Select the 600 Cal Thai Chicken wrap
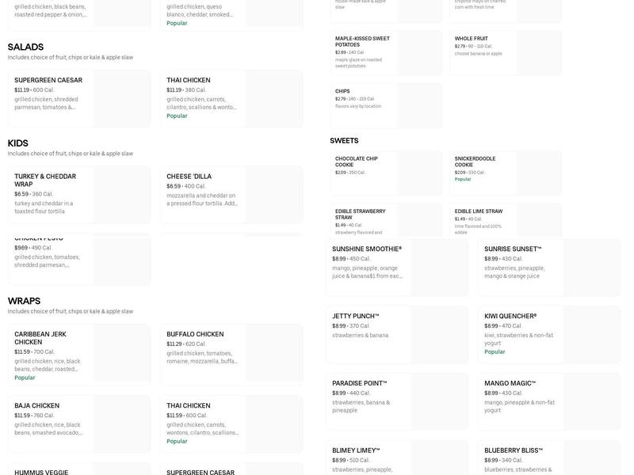The width and height of the screenshot is (634, 475). point(234,423)
